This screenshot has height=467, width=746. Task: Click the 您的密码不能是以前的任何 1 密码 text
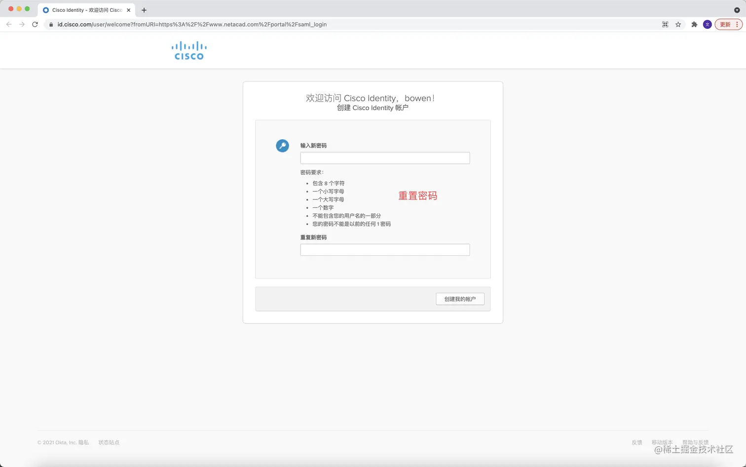352,224
